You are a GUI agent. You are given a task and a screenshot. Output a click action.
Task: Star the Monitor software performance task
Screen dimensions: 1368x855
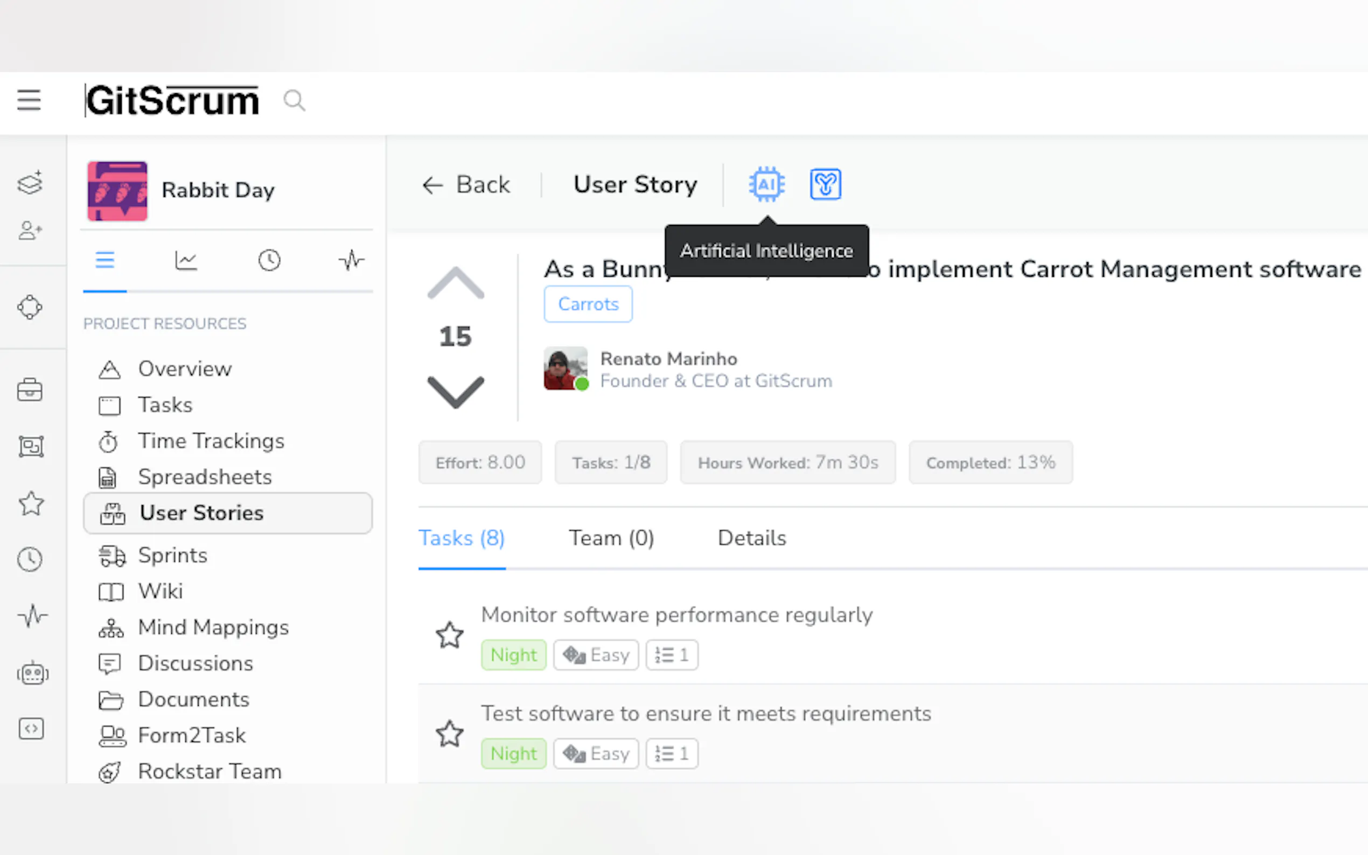(450, 634)
